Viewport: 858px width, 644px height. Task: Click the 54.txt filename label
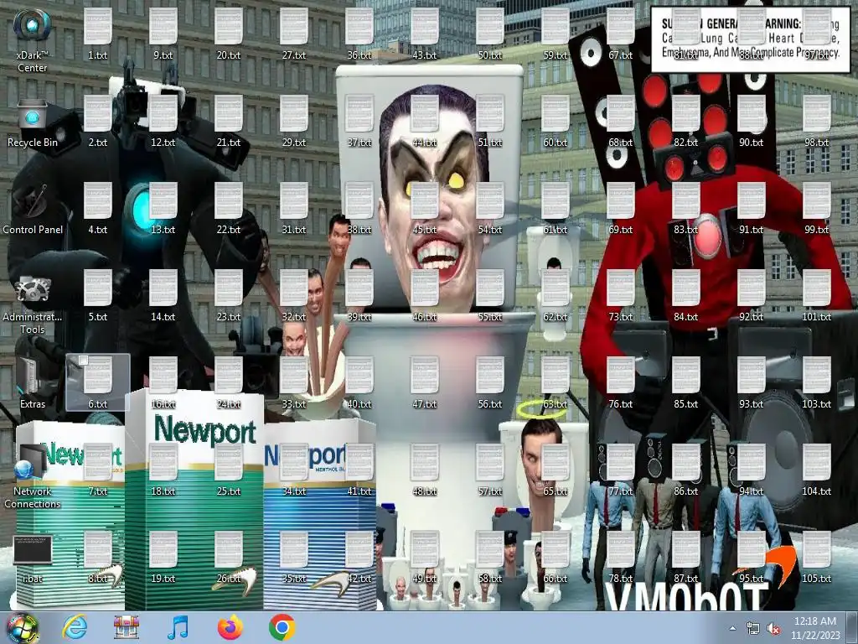coord(490,230)
